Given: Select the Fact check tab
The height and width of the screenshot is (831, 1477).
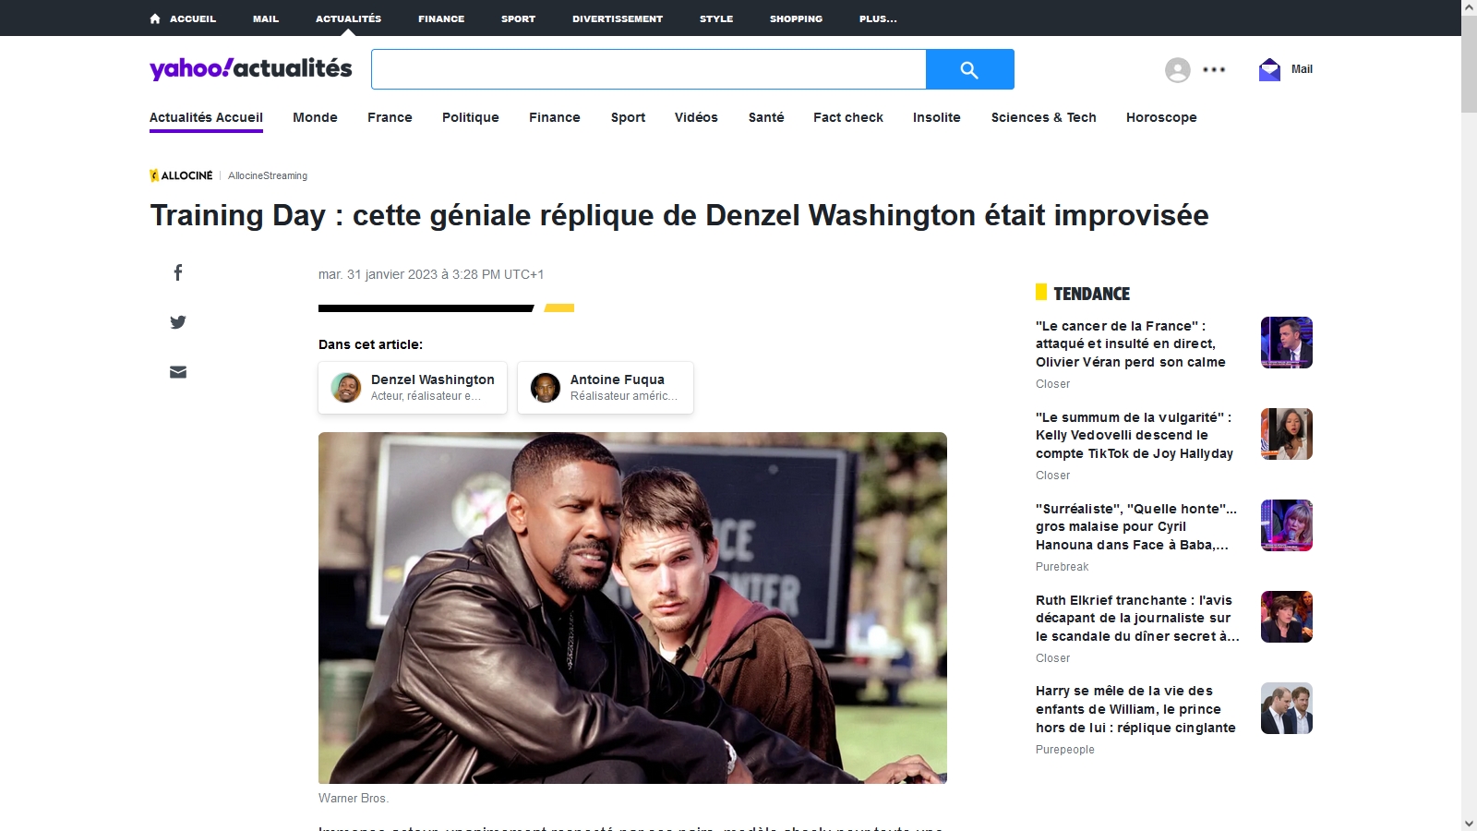Looking at the screenshot, I should 847,117.
